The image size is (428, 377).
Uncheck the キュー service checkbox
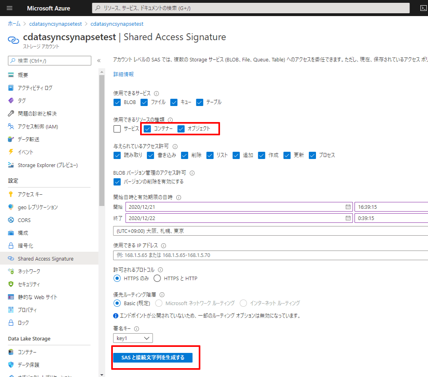(x=174, y=102)
